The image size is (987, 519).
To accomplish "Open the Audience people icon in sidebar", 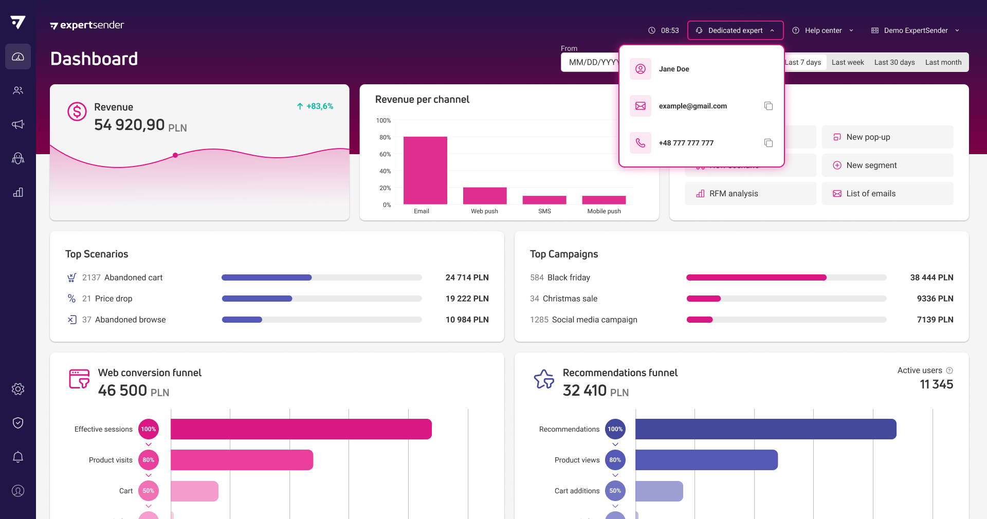I will coord(18,90).
